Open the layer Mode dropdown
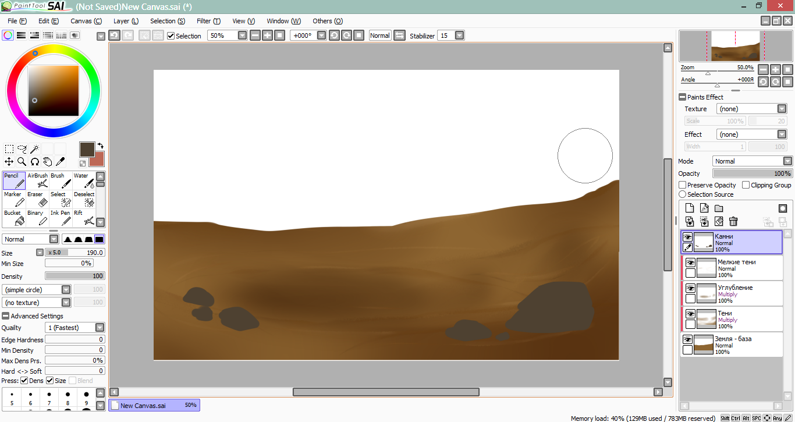 coord(787,161)
